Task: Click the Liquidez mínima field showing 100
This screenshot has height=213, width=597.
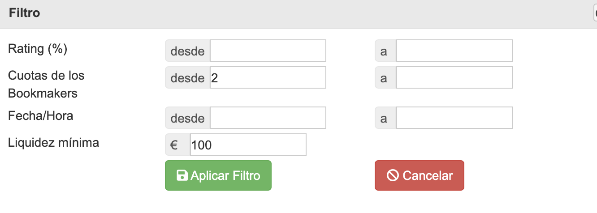Action: pyautogui.click(x=248, y=145)
